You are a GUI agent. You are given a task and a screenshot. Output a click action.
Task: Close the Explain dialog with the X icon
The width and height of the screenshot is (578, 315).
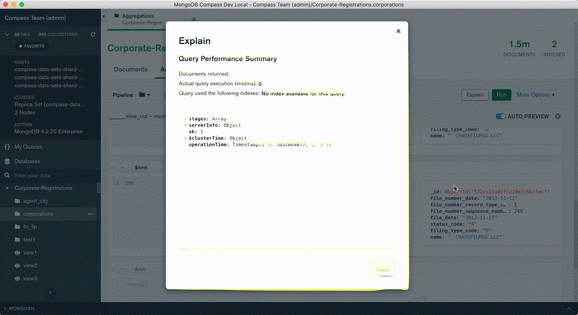398,31
